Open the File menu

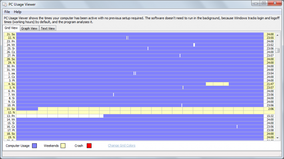7,12
